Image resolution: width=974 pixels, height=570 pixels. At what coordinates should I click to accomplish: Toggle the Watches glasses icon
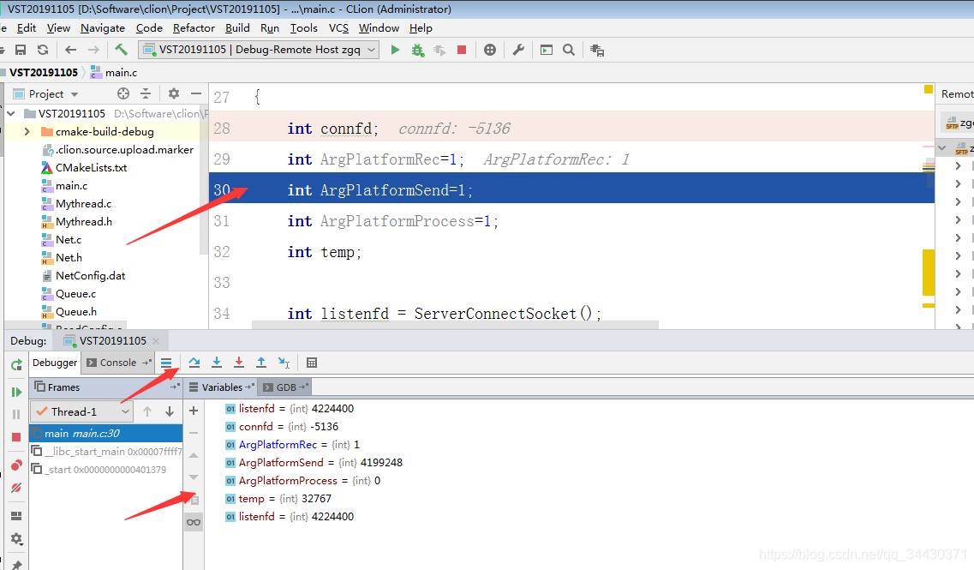193,521
